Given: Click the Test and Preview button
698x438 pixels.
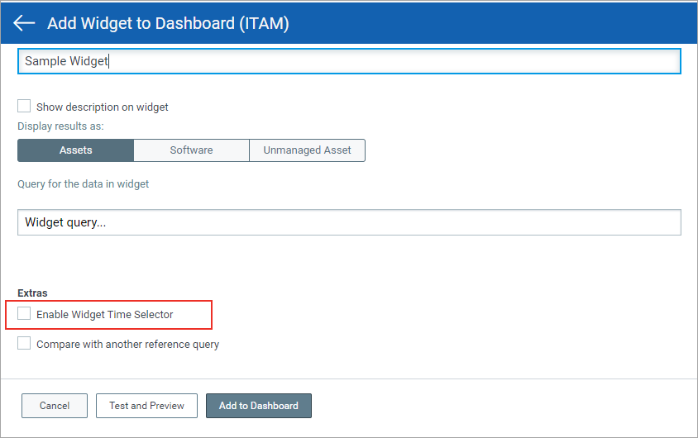Looking at the screenshot, I should click(x=146, y=406).
